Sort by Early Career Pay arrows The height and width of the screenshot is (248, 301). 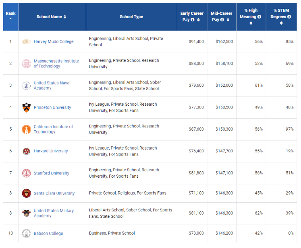click(x=198, y=20)
